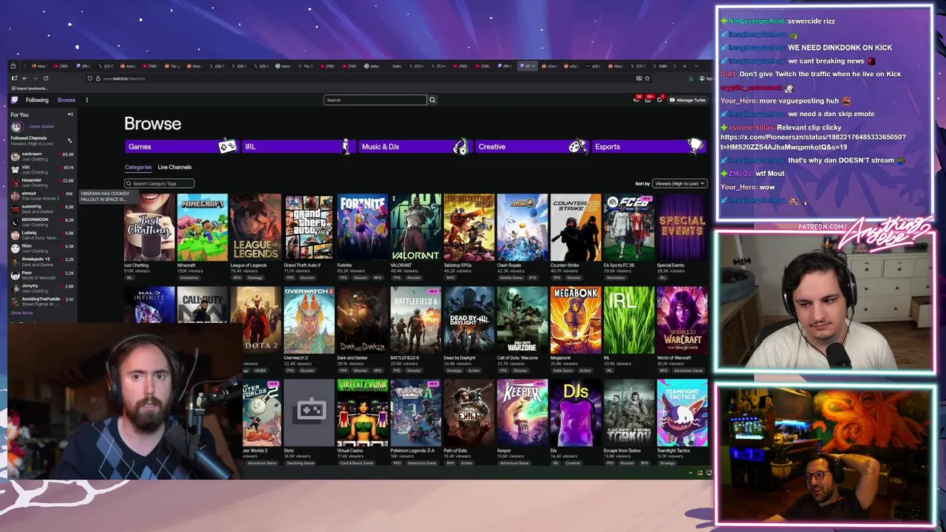Open the Overwatch 2 thumbnail
The width and height of the screenshot is (946, 532).
pos(309,320)
